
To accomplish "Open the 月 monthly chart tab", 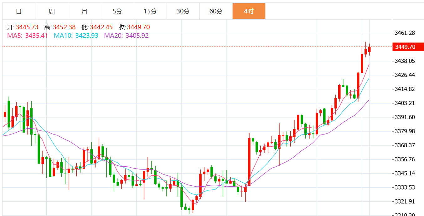I will [x=85, y=12].
